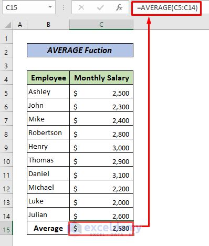Click Henry's salary cell 3,000
209x246 pixels.
pos(101,146)
